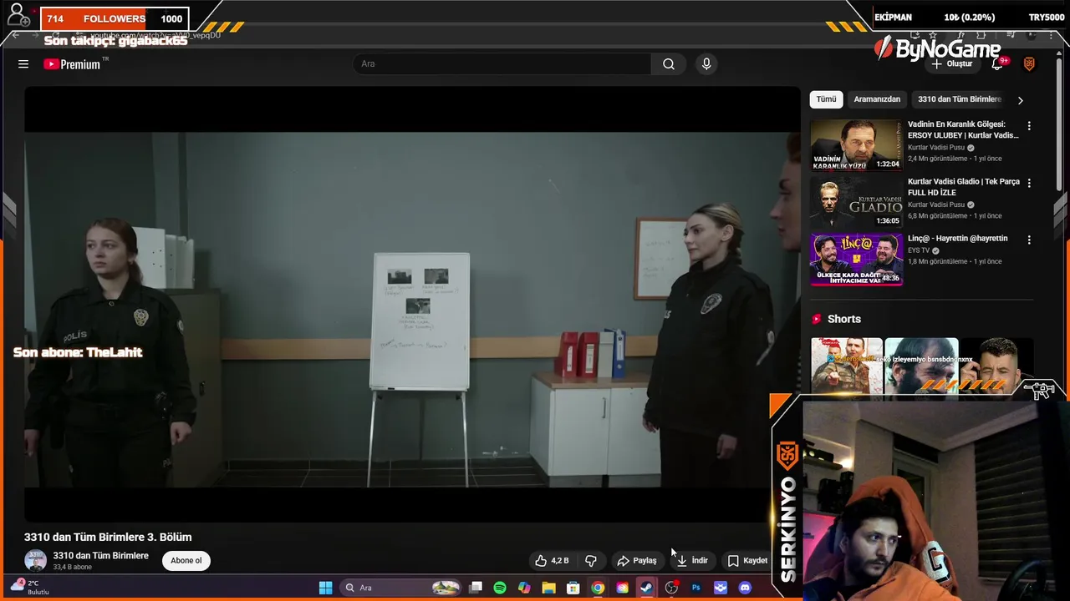Screen dimensions: 1070x601
Task: Open title Vadinin En Karanlık Gölgesi: ERSOY ULUBEY
Action: click(963, 129)
